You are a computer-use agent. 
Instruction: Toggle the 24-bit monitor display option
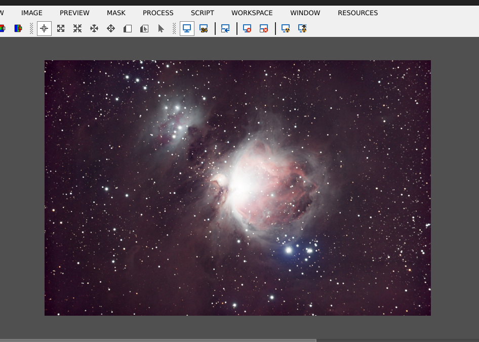(x=204, y=29)
